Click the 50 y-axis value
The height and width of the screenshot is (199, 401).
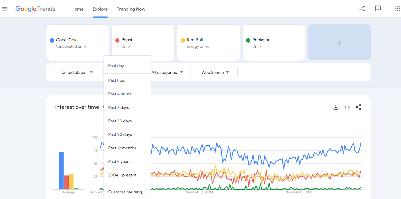tap(96, 163)
